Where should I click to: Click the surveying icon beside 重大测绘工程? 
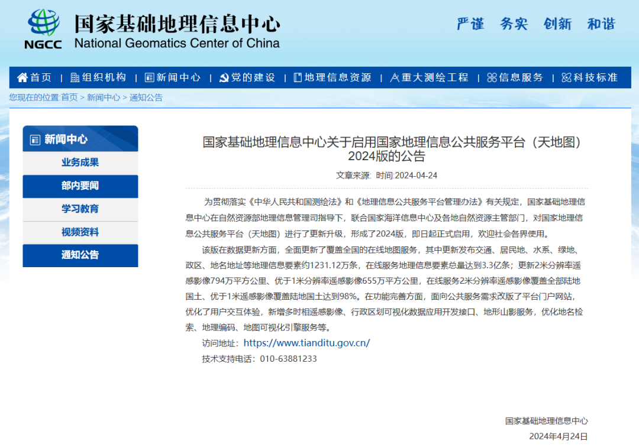(x=395, y=77)
